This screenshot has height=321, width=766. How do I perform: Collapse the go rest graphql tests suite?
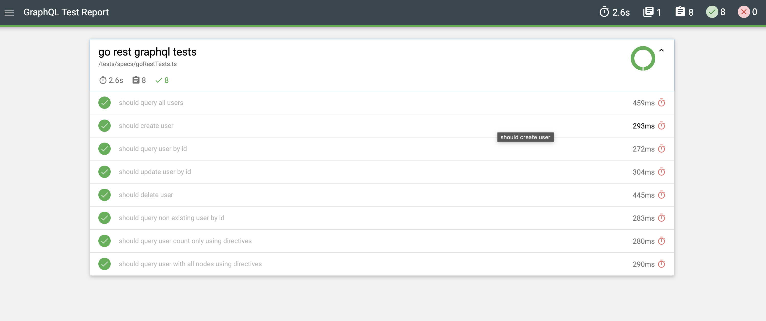[661, 50]
